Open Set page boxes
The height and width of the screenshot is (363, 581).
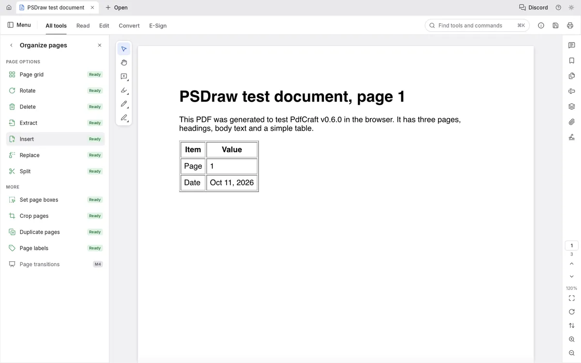point(55,200)
